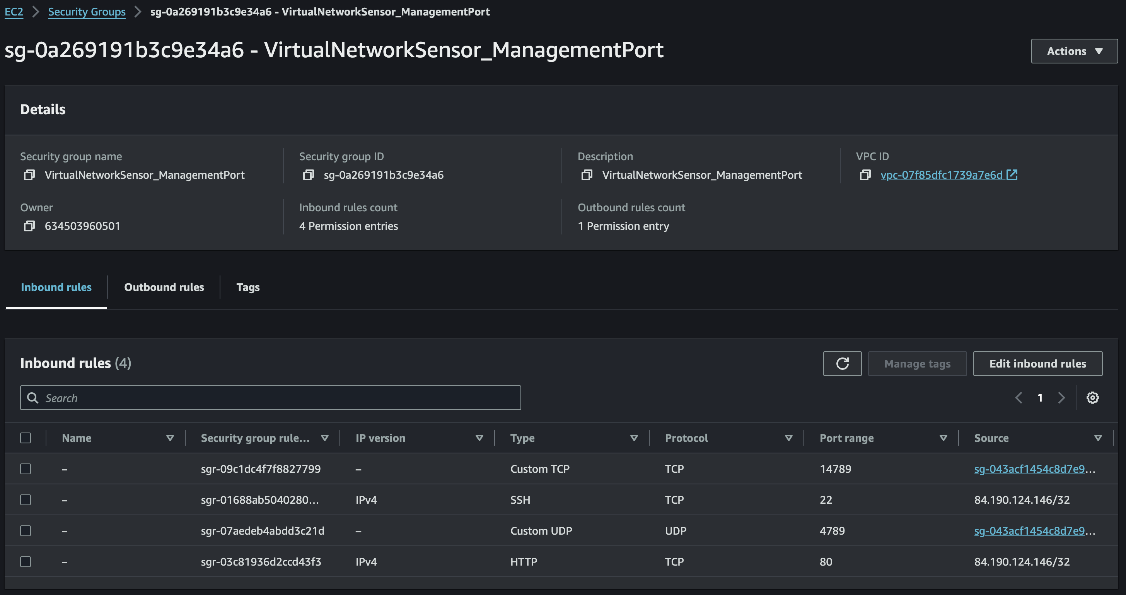Open table preferences gear icon
The image size is (1126, 595).
(1092, 397)
